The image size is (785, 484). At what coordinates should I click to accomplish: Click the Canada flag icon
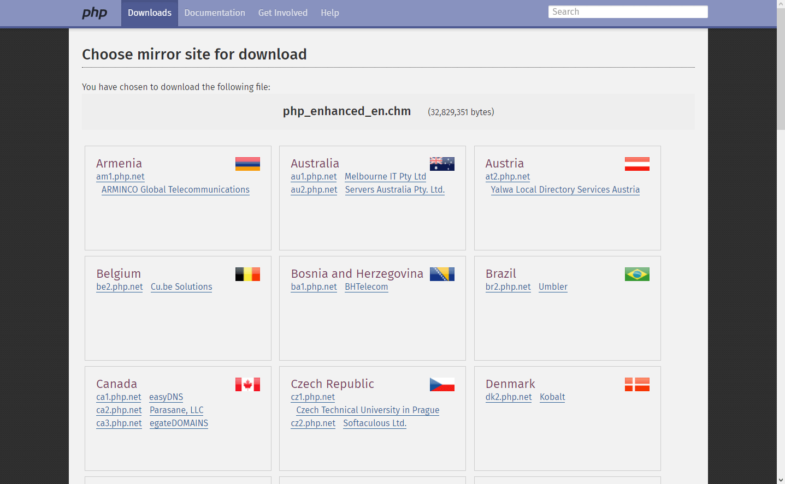click(247, 384)
